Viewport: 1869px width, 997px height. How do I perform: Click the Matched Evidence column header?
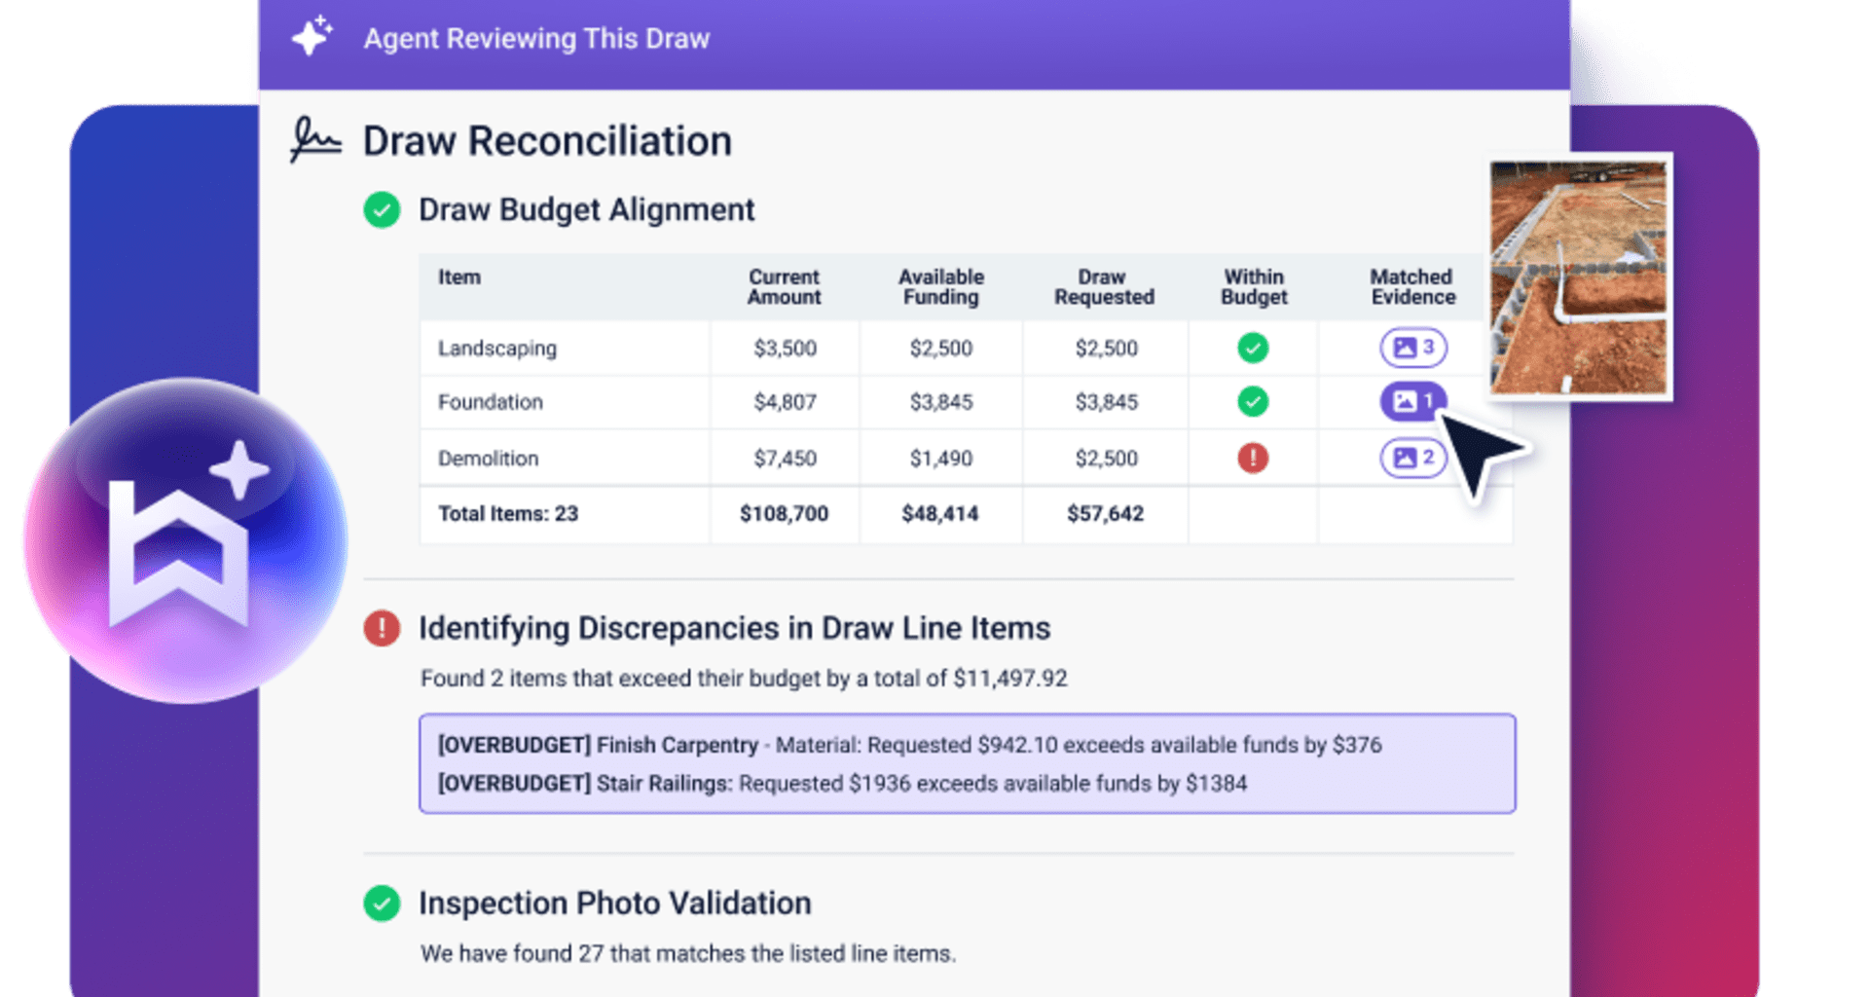(x=1412, y=287)
